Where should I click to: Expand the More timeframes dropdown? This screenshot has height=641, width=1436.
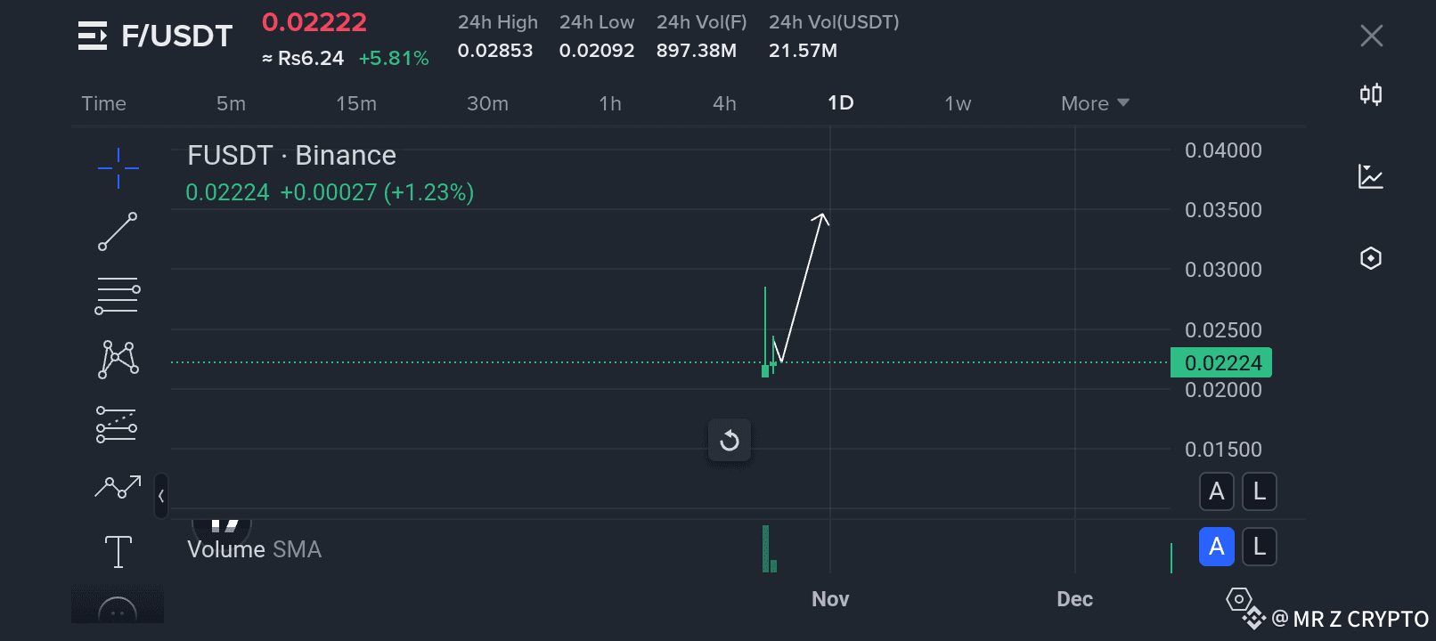(x=1095, y=103)
